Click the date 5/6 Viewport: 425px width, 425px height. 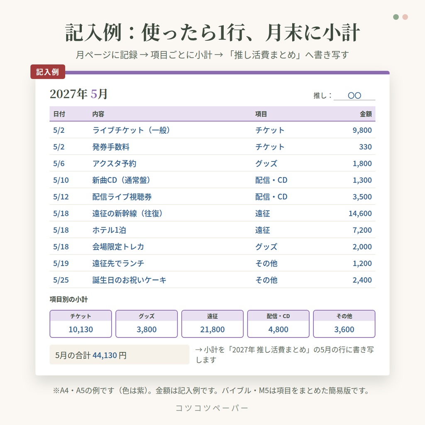(x=59, y=164)
